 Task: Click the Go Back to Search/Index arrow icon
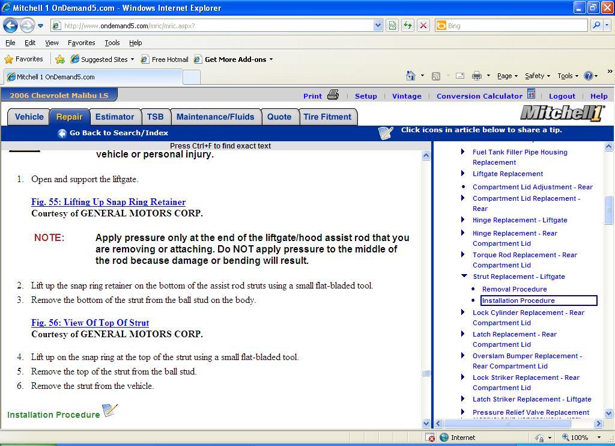click(x=62, y=133)
